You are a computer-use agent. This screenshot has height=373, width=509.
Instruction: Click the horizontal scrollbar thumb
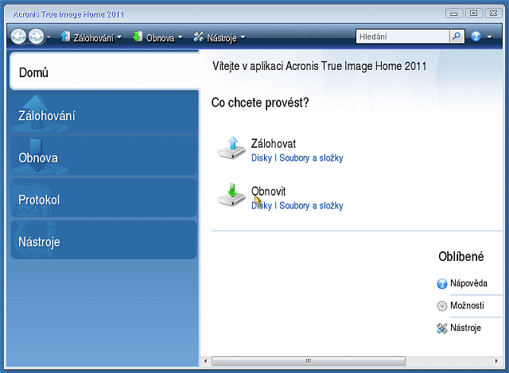pyautogui.click(x=309, y=361)
